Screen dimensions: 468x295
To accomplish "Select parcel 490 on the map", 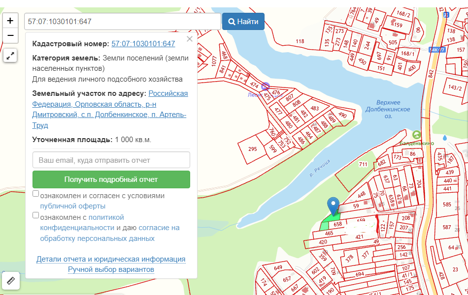I will pyautogui.click(x=342, y=115).
